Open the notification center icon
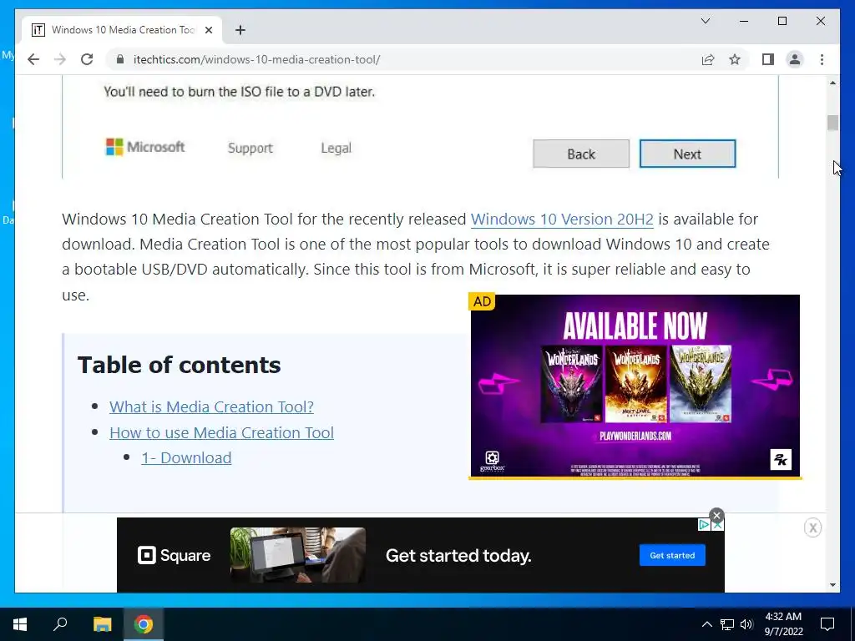 pyautogui.click(x=827, y=624)
